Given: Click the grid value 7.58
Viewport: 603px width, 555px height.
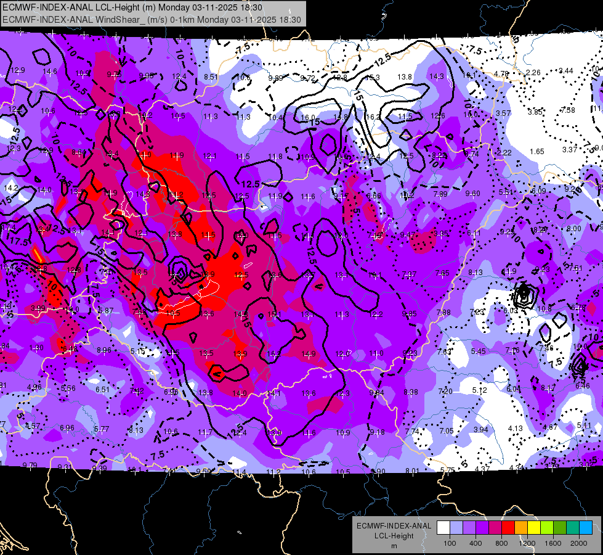Looking at the screenshot, I should [568, 110].
